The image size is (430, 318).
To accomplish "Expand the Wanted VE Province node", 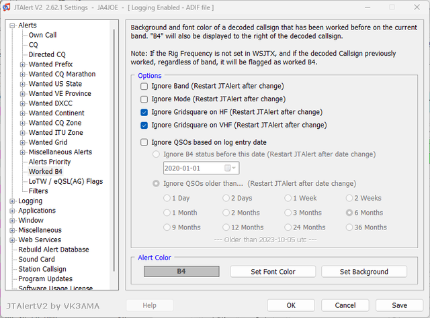I will tap(22, 94).
